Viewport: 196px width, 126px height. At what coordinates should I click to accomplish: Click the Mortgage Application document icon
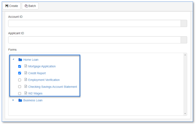26,66
